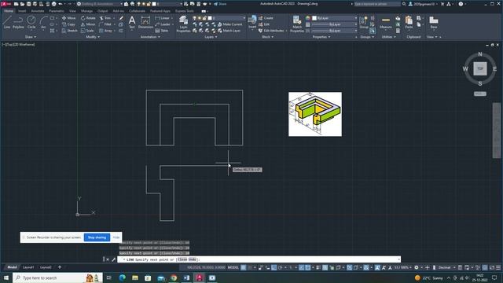Click the Base view tool
Image resolution: width=503 pixels, height=283 pixels.
pos(434,23)
